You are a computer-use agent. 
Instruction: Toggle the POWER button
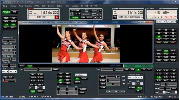(6, 12)
